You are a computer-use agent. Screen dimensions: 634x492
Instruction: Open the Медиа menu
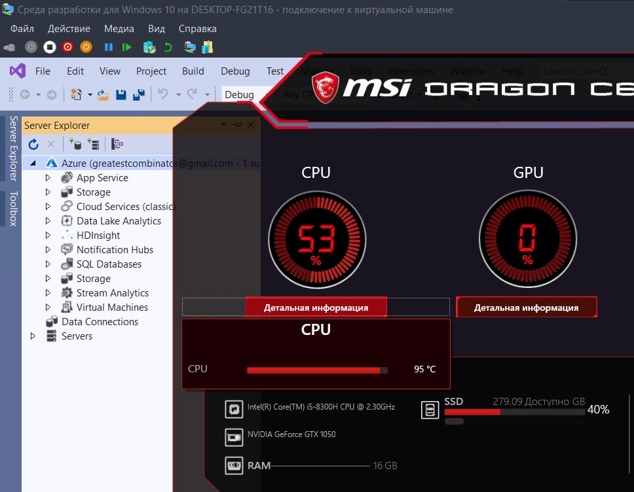point(119,29)
